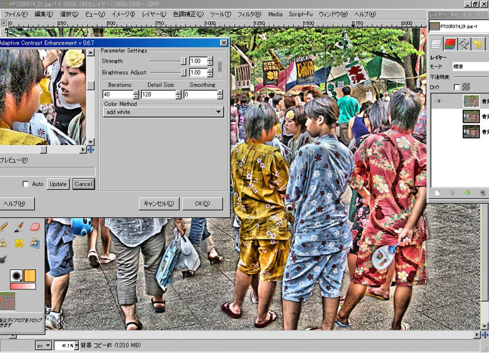Select the yellow Heal bandage tool
489x353 pixels.
(x=19, y=243)
